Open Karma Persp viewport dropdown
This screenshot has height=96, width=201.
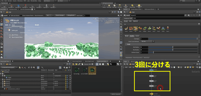(x=102, y=19)
